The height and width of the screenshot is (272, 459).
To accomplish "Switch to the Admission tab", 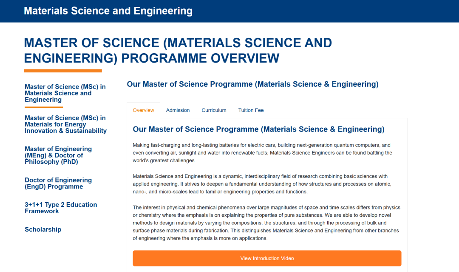I will tap(178, 110).
